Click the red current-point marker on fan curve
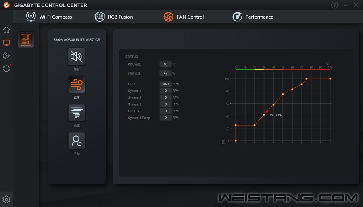This screenshot has height=207, width=363. point(267,112)
